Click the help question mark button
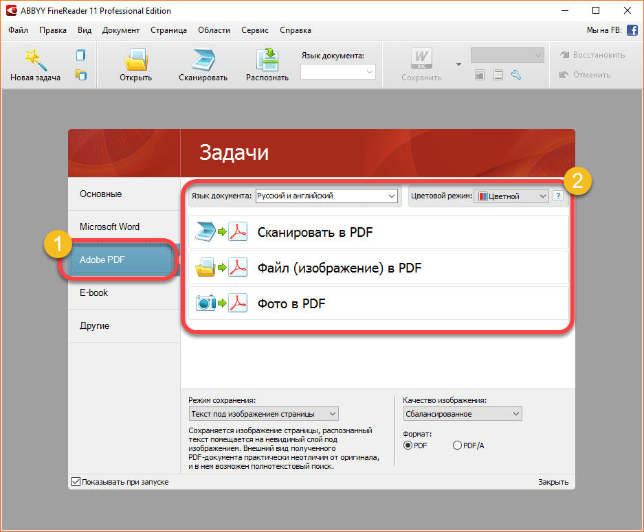Viewport: 644px width, 532px height. coord(557,196)
